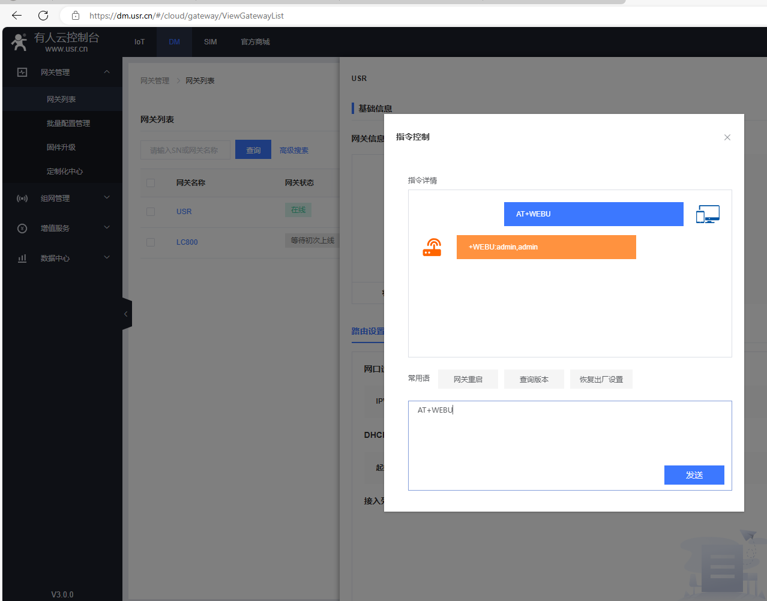The image size is (767, 601).
Task: Click the browser back arrow
Action: click(17, 16)
